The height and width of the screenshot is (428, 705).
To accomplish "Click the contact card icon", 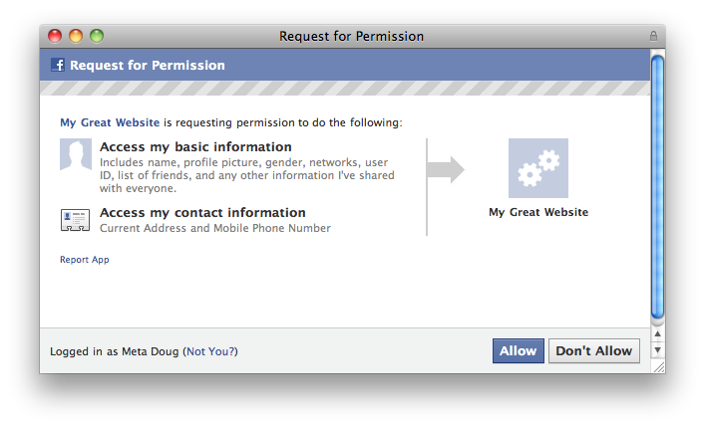I will tap(76, 220).
